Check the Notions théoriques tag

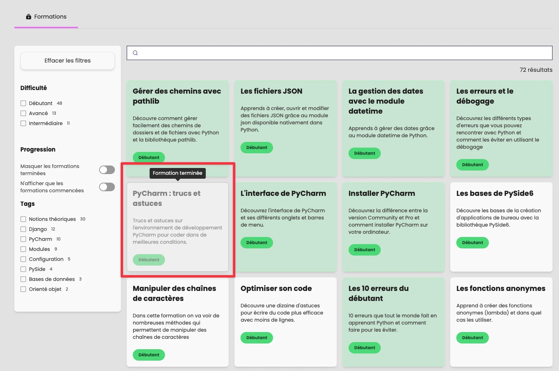23,219
